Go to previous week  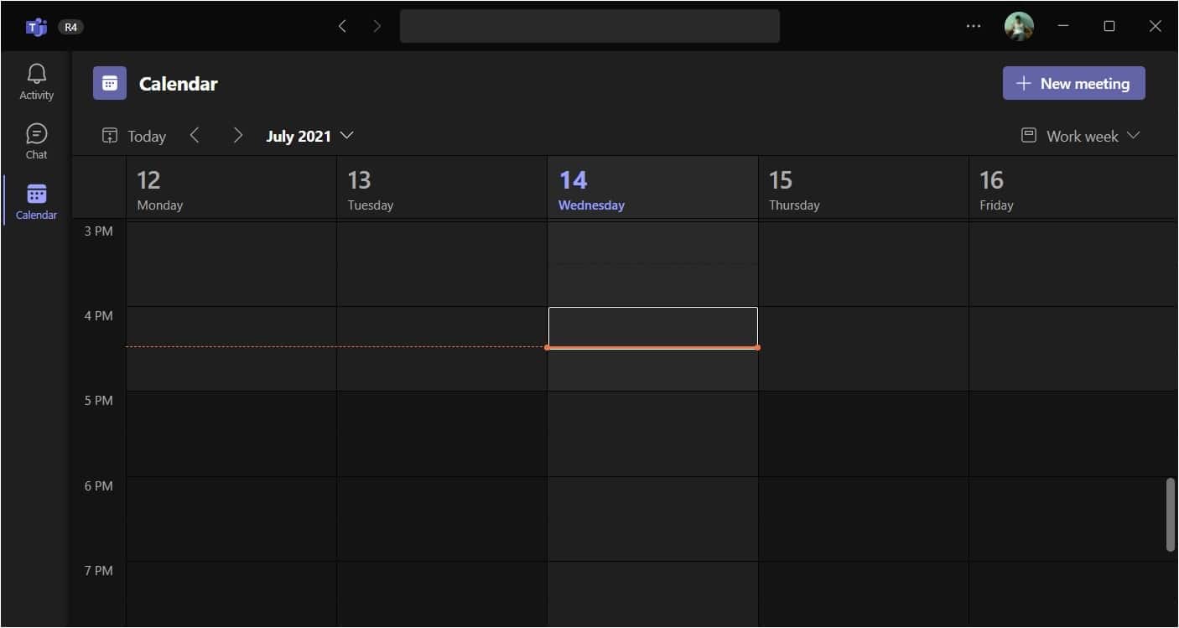coord(195,135)
